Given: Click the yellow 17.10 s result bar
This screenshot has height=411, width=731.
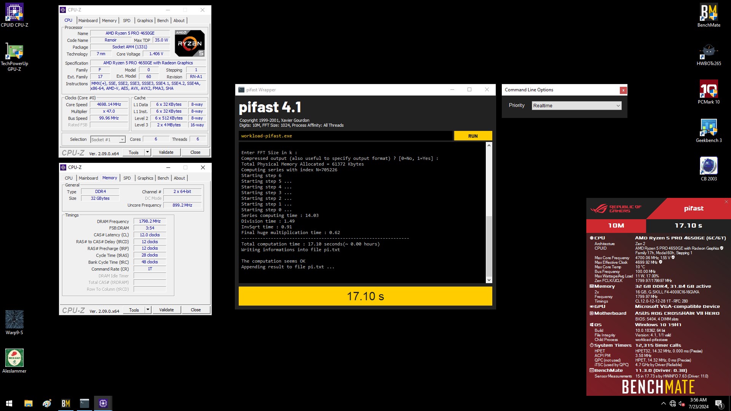Looking at the screenshot, I should 365,296.
